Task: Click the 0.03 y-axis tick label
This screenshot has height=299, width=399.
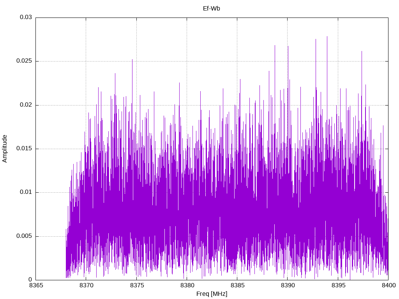Action: [26, 17]
